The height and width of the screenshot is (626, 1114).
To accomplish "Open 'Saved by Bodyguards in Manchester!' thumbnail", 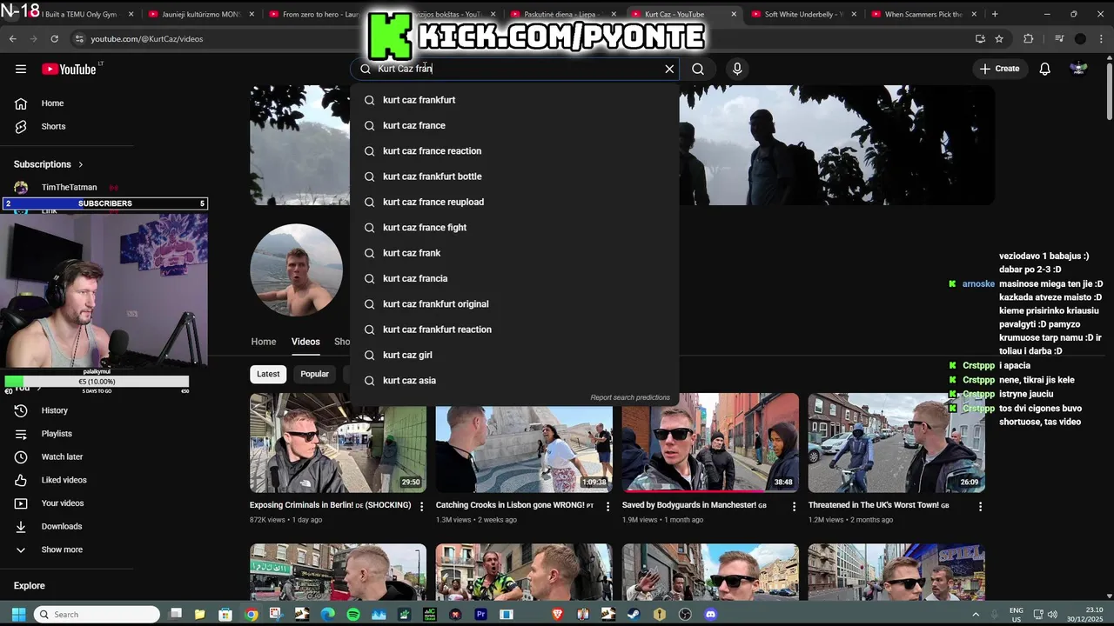I will 710,443.
